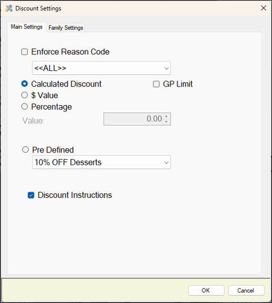Confirm settings with the OK button
The width and height of the screenshot is (272, 303).
pyautogui.click(x=206, y=290)
